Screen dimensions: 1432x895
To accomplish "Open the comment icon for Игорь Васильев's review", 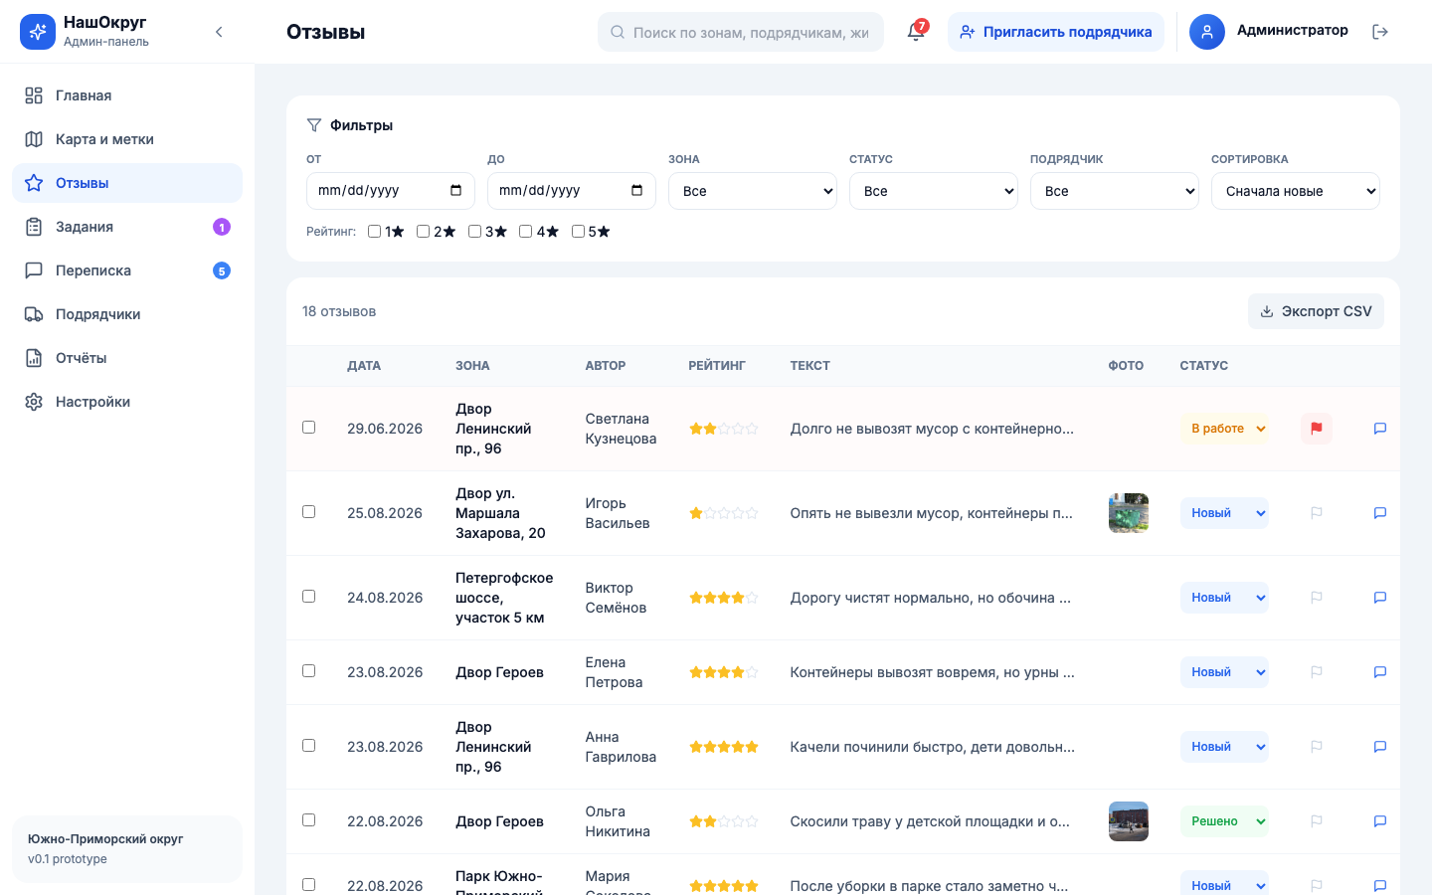I will pyautogui.click(x=1380, y=513).
